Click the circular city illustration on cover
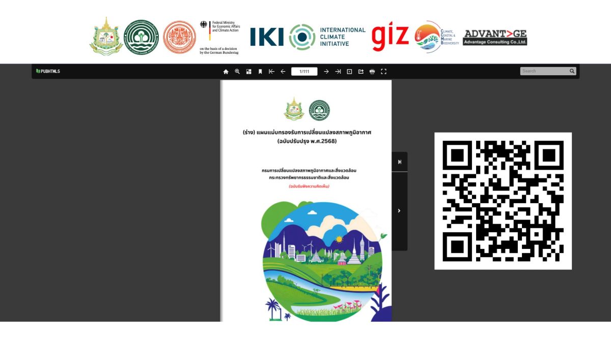The height and width of the screenshot is (343, 611). [323, 262]
